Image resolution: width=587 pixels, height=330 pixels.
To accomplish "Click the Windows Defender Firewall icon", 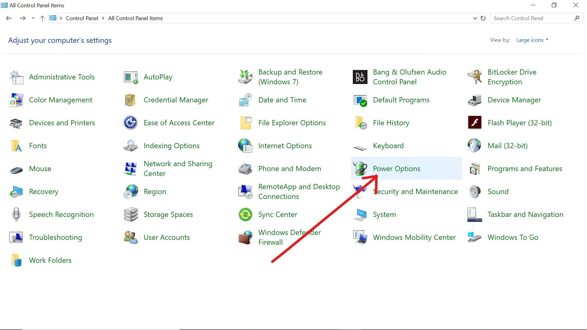I will point(245,237).
